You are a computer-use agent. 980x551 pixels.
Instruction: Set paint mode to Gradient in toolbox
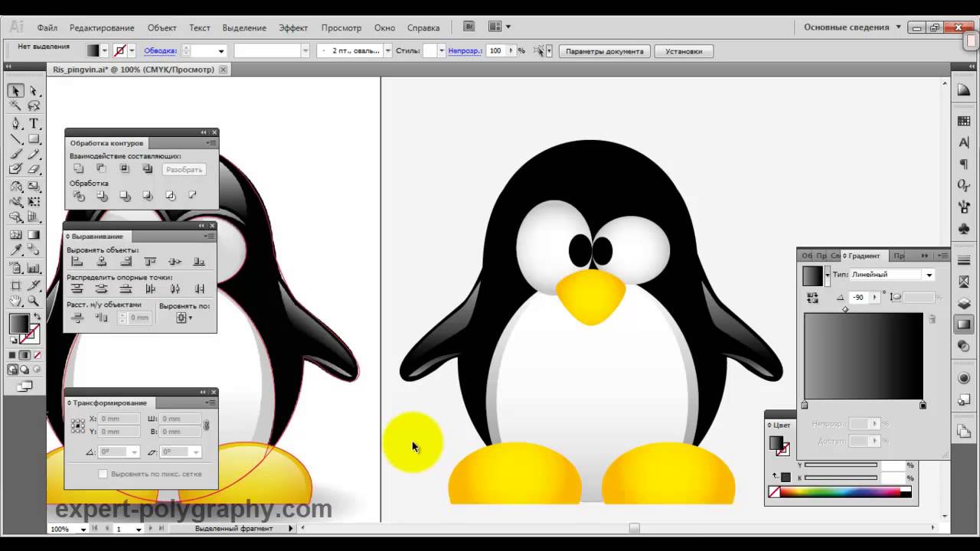tap(24, 355)
